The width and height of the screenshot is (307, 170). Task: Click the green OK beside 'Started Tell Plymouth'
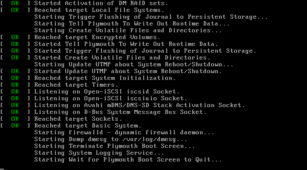(x=15, y=44)
